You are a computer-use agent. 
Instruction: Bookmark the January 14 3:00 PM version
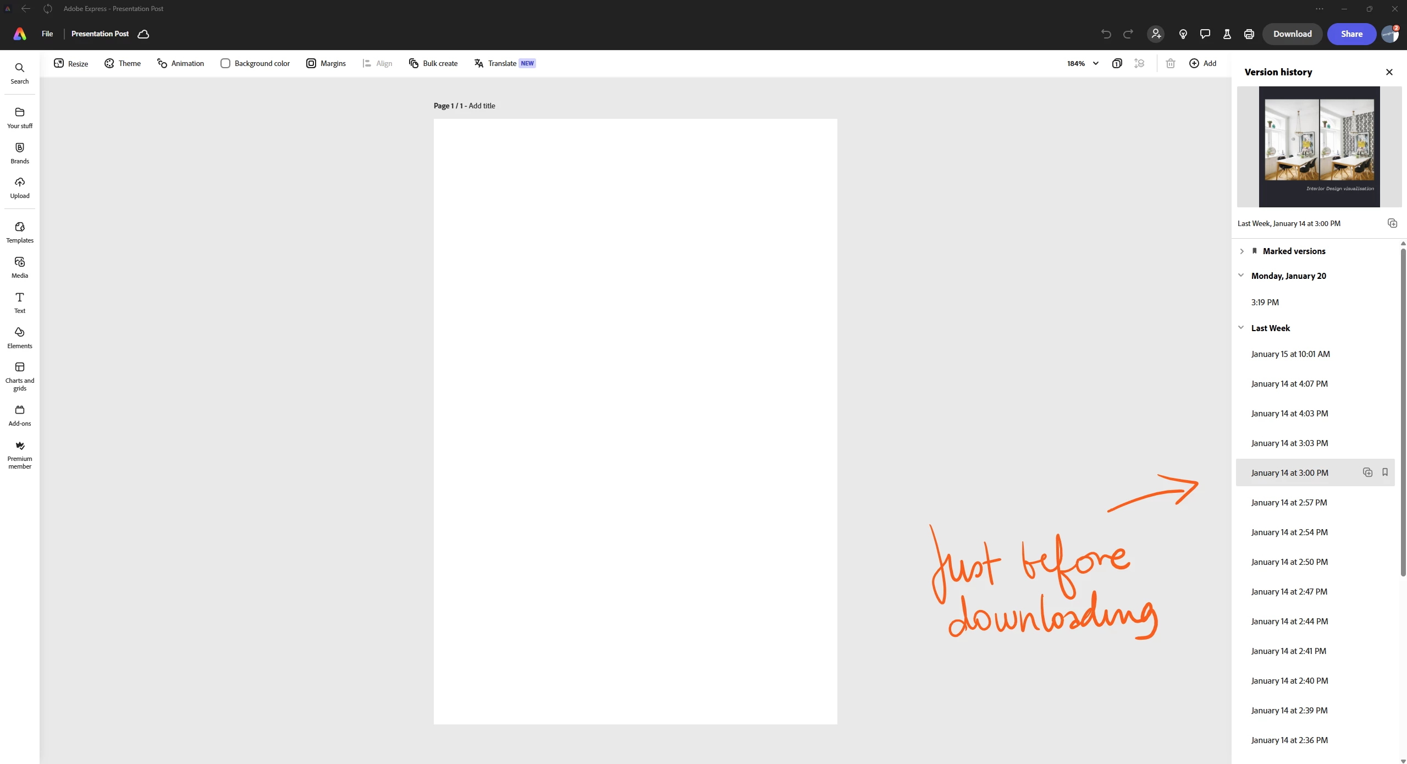tap(1384, 472)
